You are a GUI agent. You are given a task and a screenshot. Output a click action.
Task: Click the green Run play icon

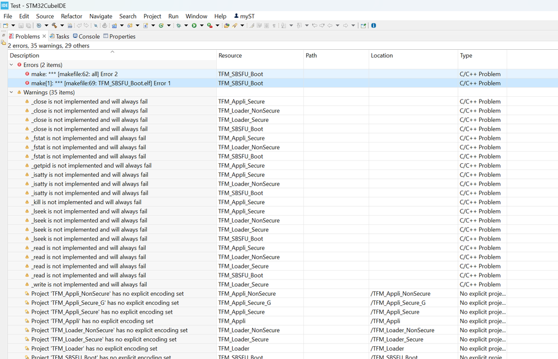tap(194, 26)
